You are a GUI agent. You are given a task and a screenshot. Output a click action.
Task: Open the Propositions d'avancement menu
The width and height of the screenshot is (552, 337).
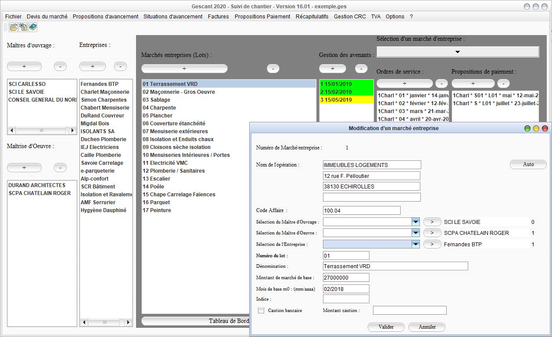105,16
